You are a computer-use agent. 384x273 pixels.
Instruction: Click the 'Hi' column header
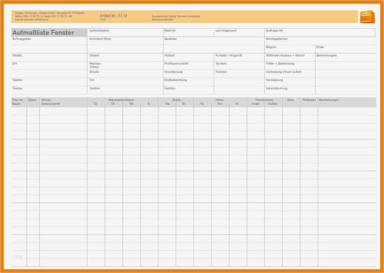click(237, 104)
